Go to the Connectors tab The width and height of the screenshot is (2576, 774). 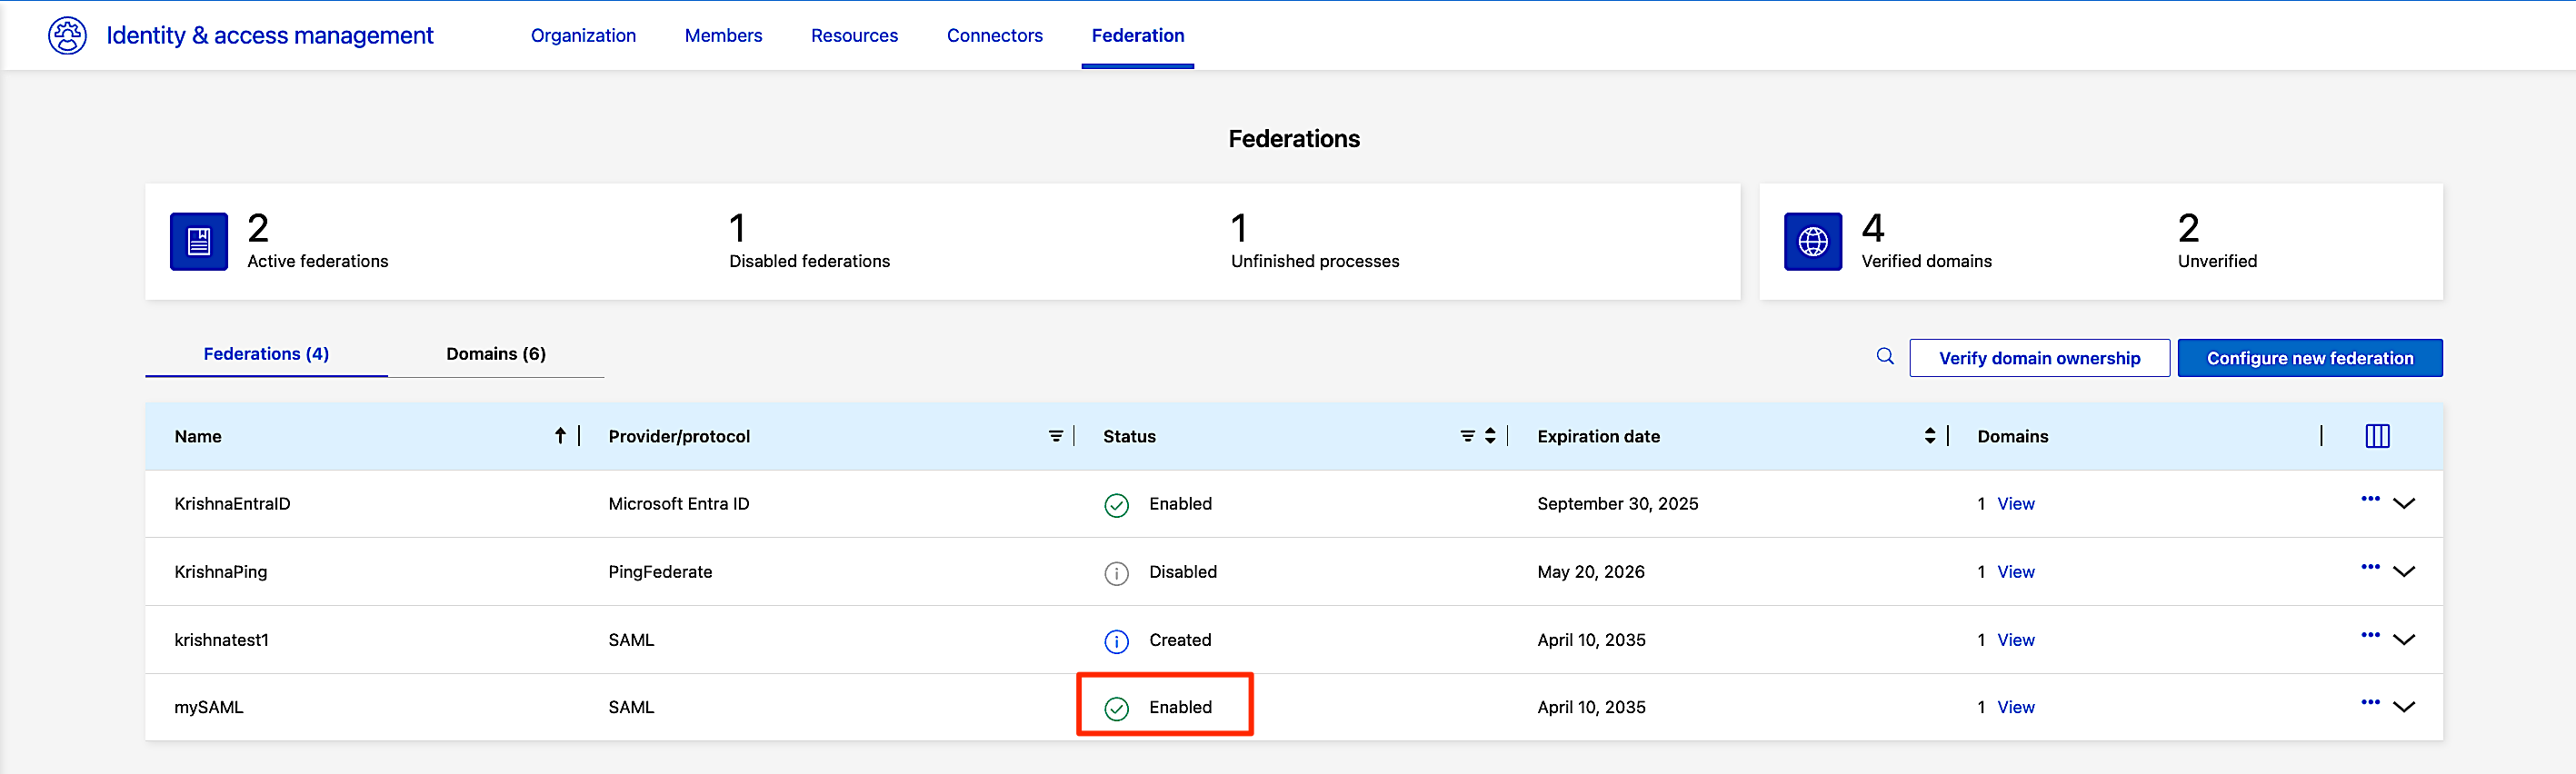tap(994, 36)
